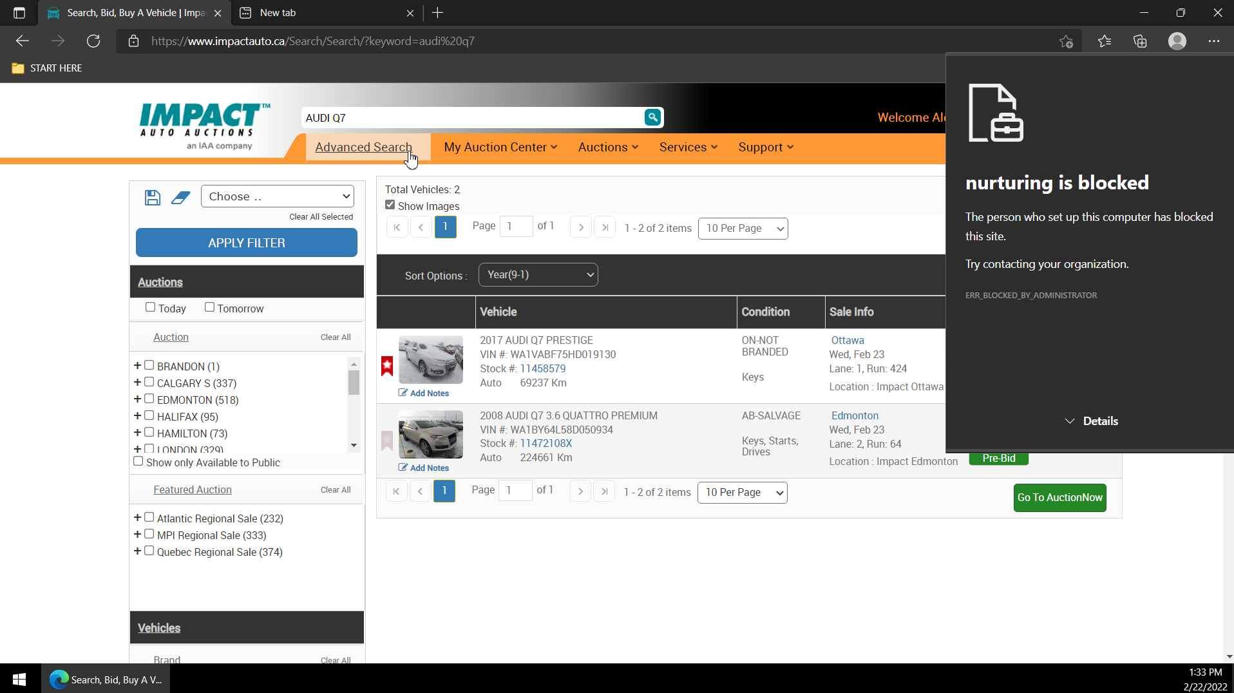
Task: Click APPLY FILTER button
Action: coord(247,243)
